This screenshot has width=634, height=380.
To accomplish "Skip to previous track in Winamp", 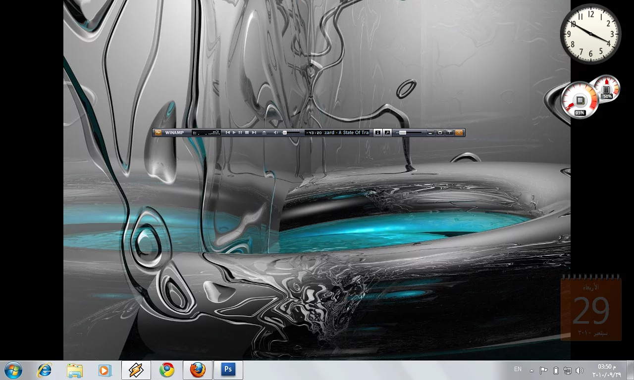I will pyautogui.click(x=228, y=133).
